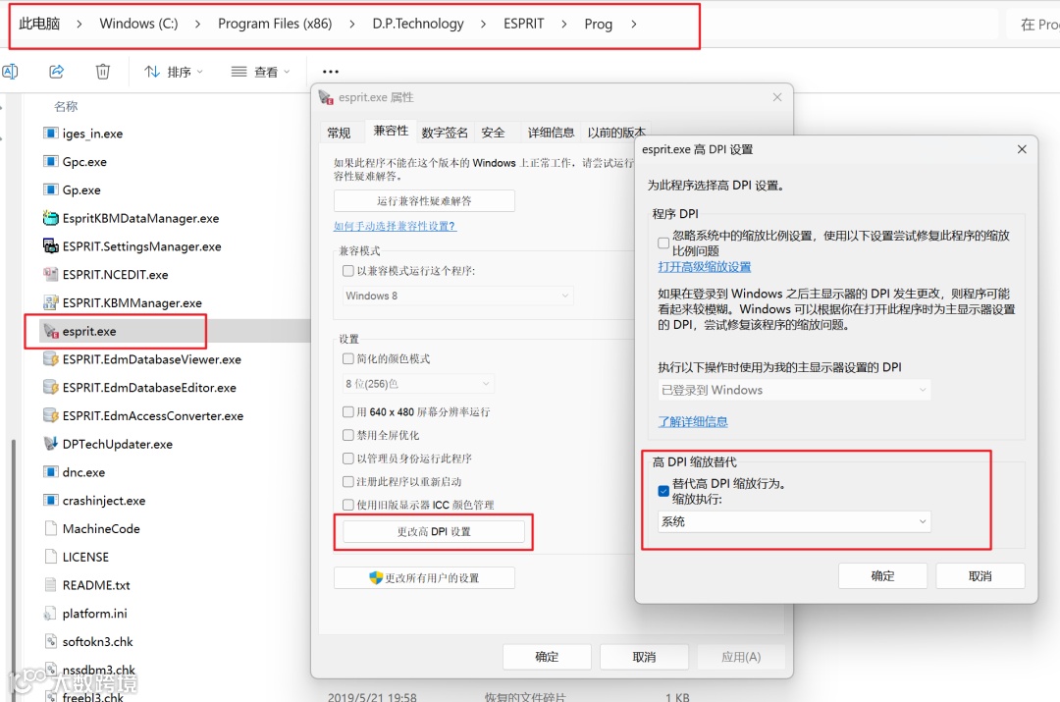The height and width of the screenshot is (702, 1060).
Task: Switch to the 常规 tab
Action: (339, 133)
